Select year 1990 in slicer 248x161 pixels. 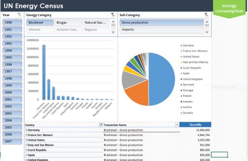pyautogui.click(x=12, y=22)
